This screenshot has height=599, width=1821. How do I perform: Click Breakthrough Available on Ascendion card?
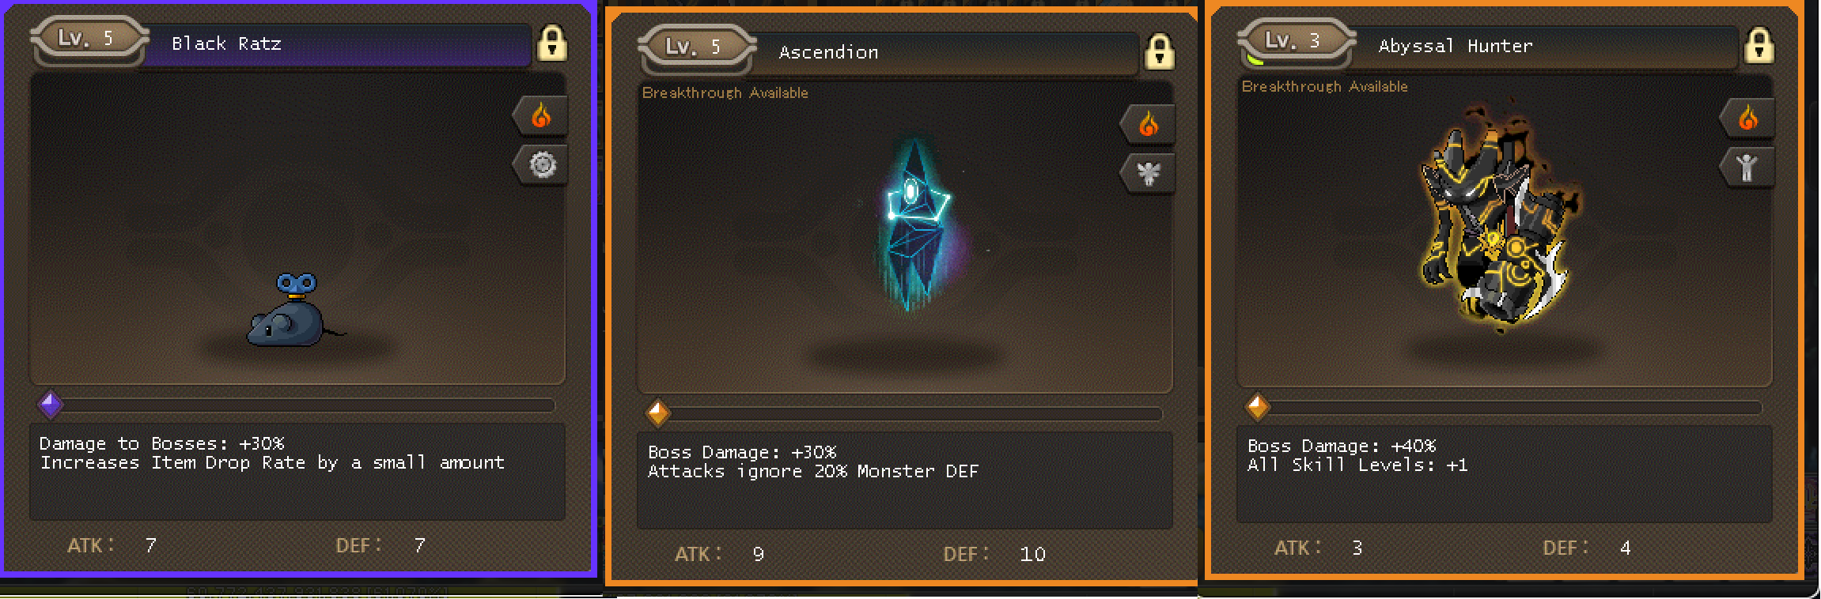click(x=725, y=93)
